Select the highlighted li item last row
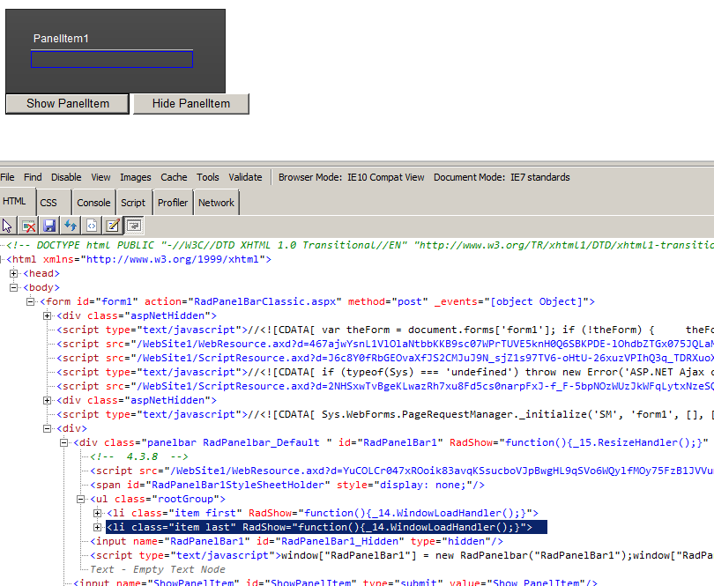Viewport: 714px width, 586px height. (326, 528)
